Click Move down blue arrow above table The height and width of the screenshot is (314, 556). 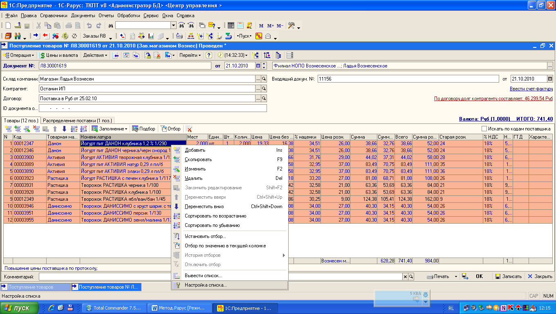pos(64,129)
